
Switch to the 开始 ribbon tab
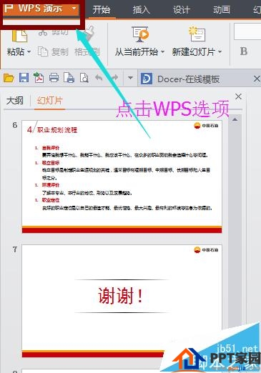click(x=102, y=10)
